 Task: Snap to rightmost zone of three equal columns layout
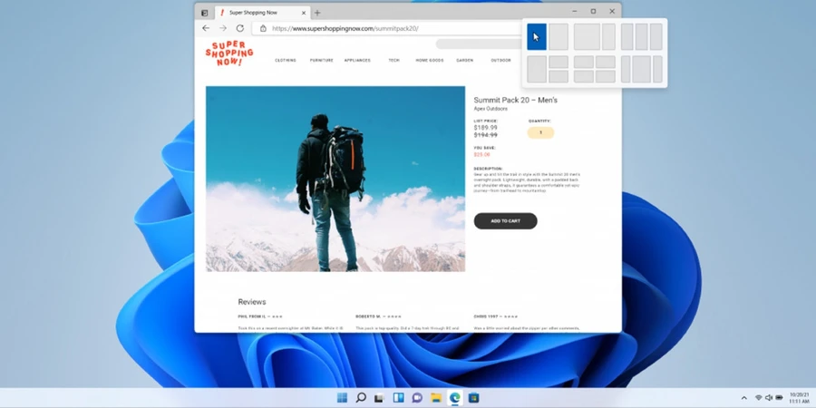pyautogui.click(x=656, y=36)
